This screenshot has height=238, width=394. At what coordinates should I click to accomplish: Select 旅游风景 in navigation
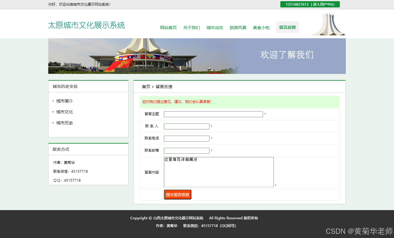coord(238,28)
